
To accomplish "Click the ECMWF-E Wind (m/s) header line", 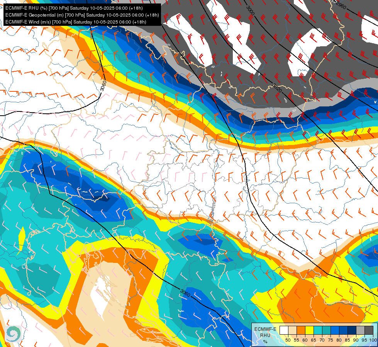I will coord(76,22).
